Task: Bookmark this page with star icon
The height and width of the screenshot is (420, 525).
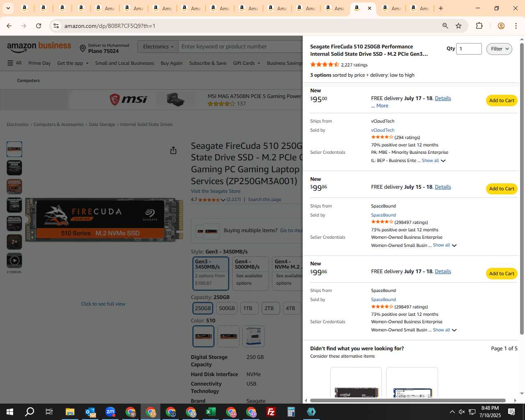Action: 459,26
